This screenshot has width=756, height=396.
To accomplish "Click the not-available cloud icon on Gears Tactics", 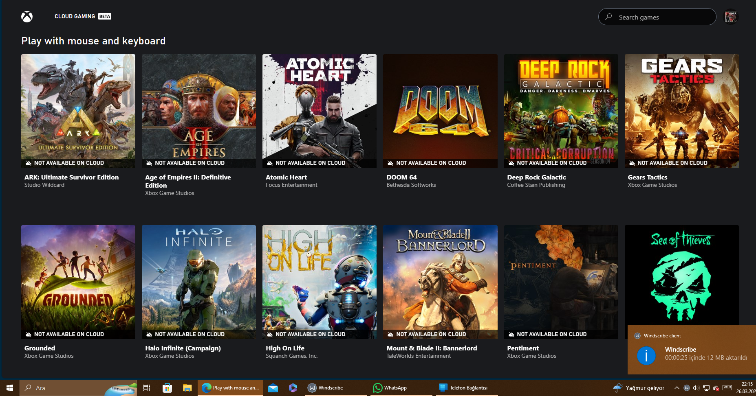I will [x=632, y=163].
